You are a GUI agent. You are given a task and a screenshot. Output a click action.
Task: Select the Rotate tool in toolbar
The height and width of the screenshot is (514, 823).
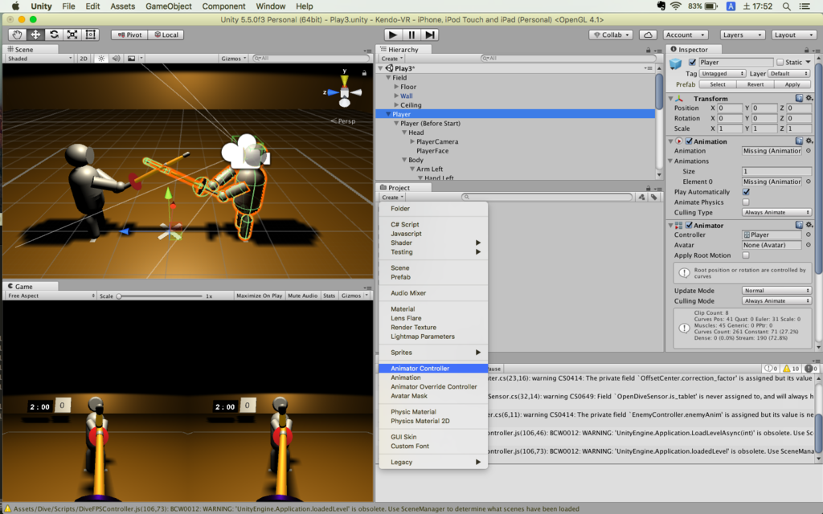[x=54, y=35]
